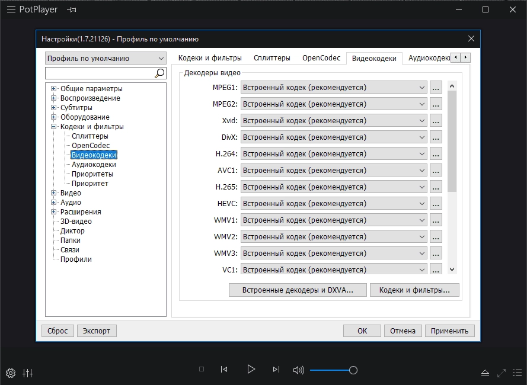The width and height of the screenshot is (527, 385).
Task: Click the decoder list scrollbar up arrow
Action: 452,86
